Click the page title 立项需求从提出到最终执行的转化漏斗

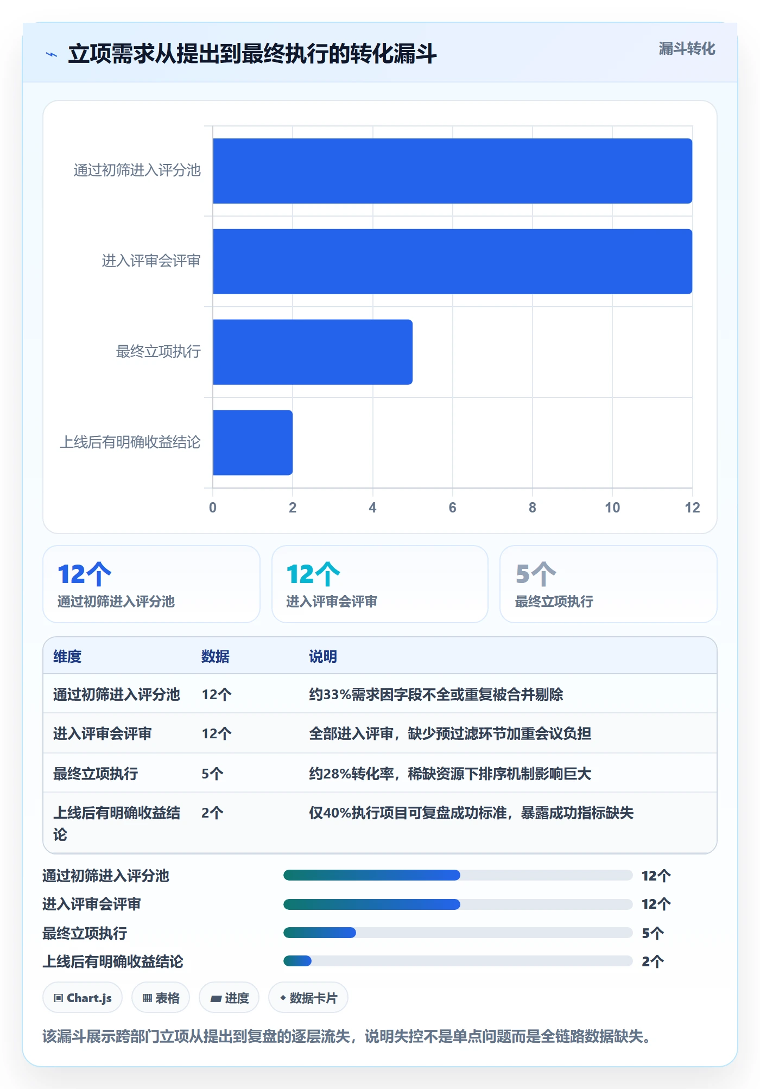pyautogui.click(x=252, y=54)
